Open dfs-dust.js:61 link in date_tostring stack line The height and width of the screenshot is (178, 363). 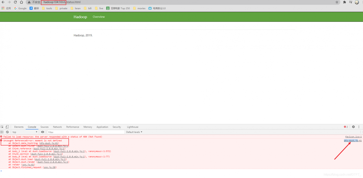tap(49, 143)
